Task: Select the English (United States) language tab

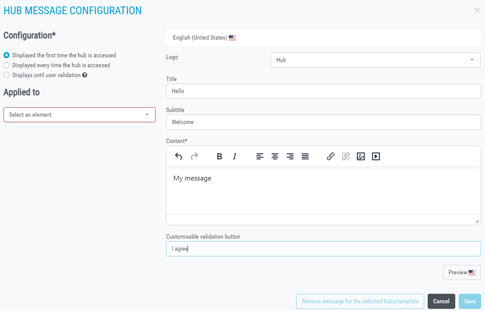Action: [204, 38]
